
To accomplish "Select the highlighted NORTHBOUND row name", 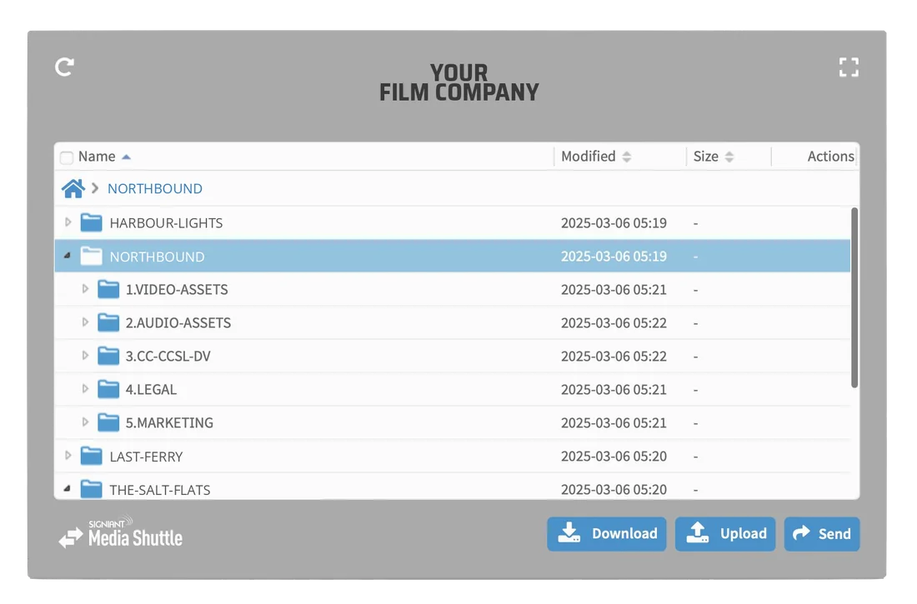I will tap(157, 257).
